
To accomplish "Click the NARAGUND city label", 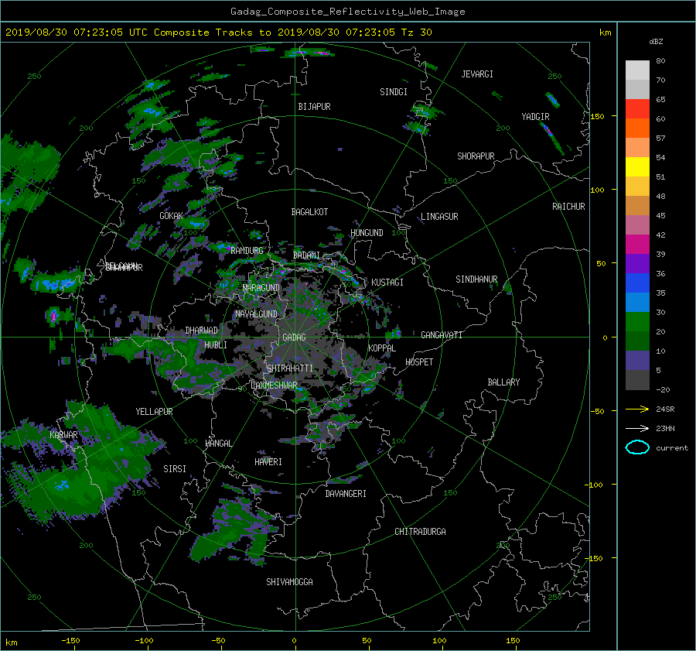I will click(x=261, y=288).
